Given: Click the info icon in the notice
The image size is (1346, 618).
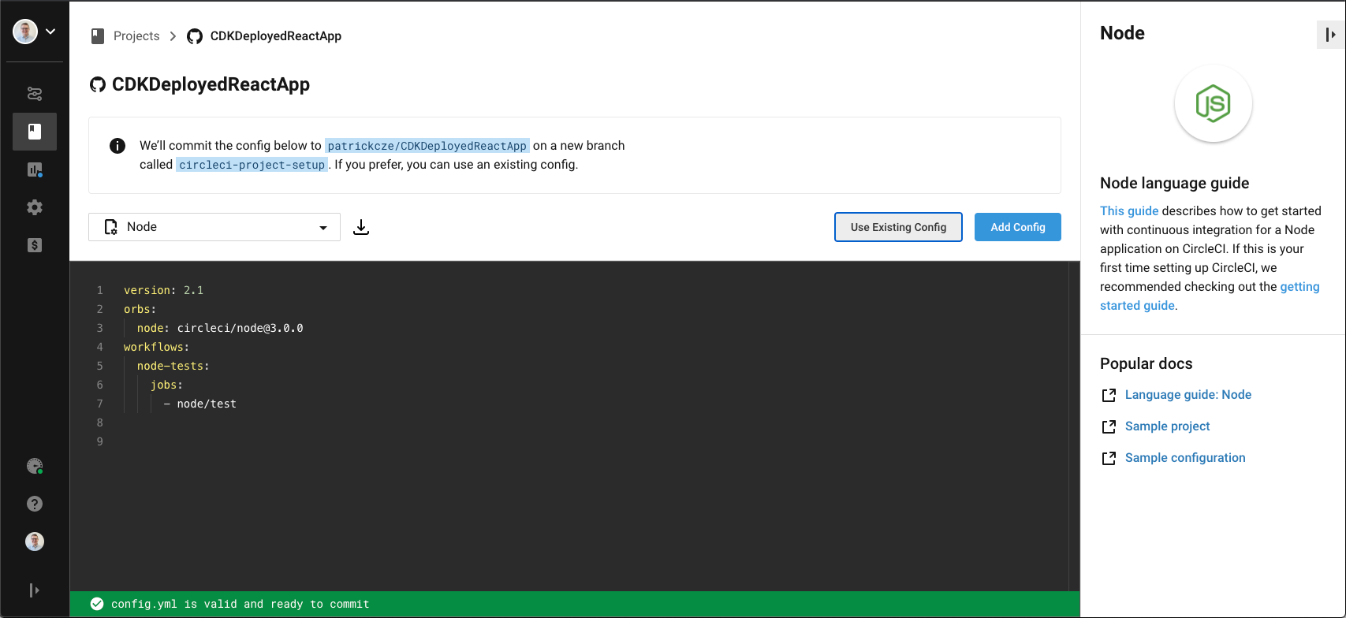Looking at the screenshot, I should point(117,146).
